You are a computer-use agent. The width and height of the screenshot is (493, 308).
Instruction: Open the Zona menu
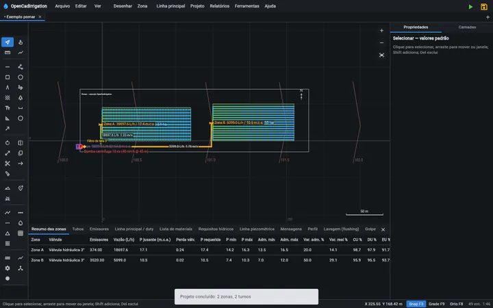click(142, 6)
